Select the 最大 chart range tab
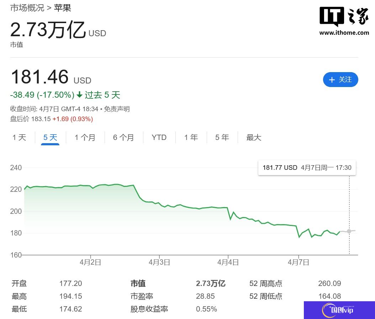The height and width of the screenshot is (319, 375). pos(254,137)
